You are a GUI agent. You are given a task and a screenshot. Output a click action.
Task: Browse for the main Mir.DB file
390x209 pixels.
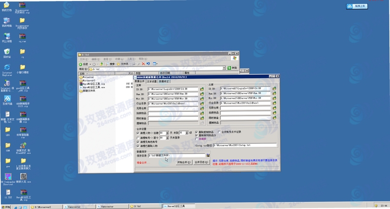pyautogui.click(x=202, y=99)
